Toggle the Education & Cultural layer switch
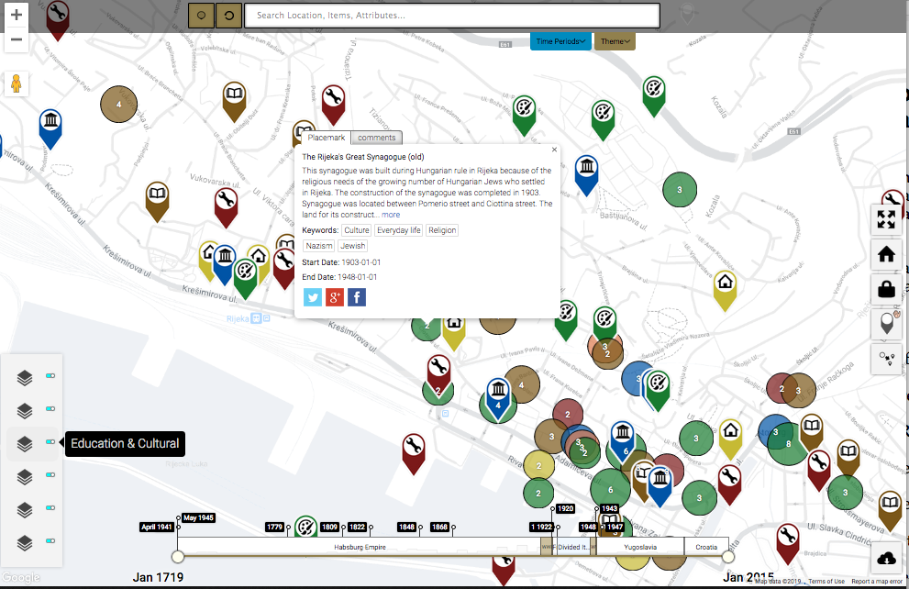The height and width of the screenshot is (589, 909). click(x=50, y=442)
